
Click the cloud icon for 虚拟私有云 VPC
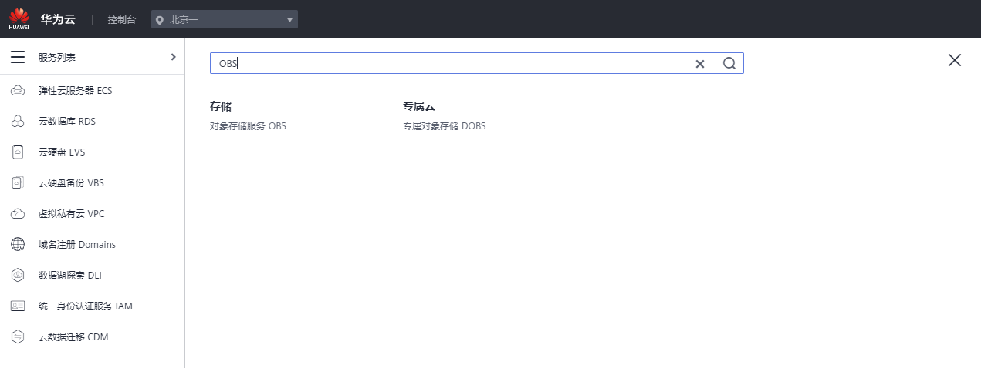[x=18, y=214]
